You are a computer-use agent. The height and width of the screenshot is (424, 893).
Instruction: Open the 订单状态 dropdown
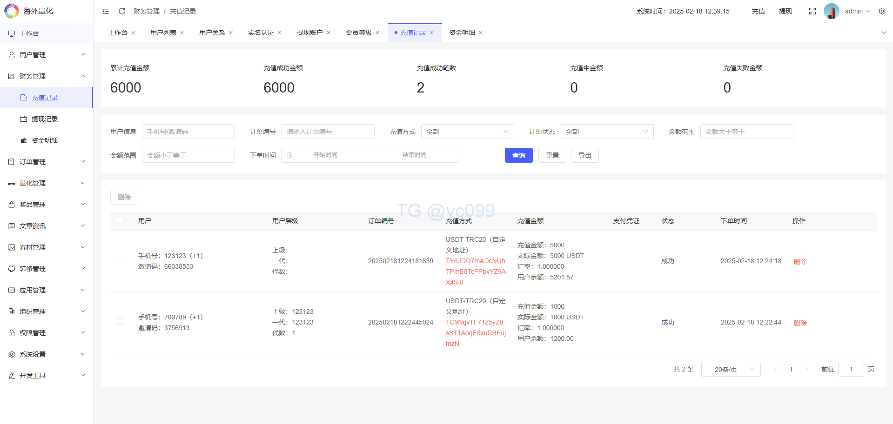[607, 132]
